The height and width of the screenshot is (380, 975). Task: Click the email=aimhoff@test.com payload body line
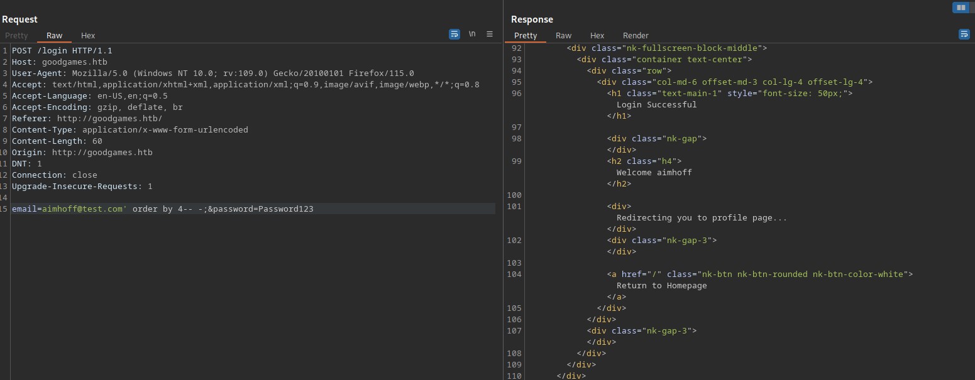click(163, 209)
